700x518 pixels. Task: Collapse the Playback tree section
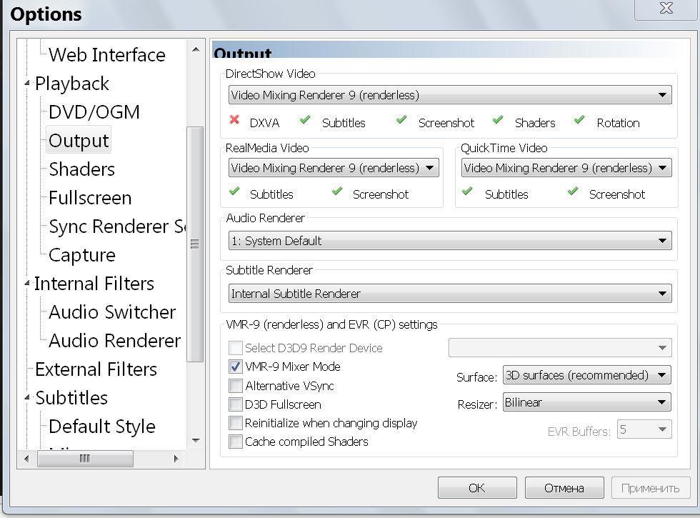(x=27, y=84)
